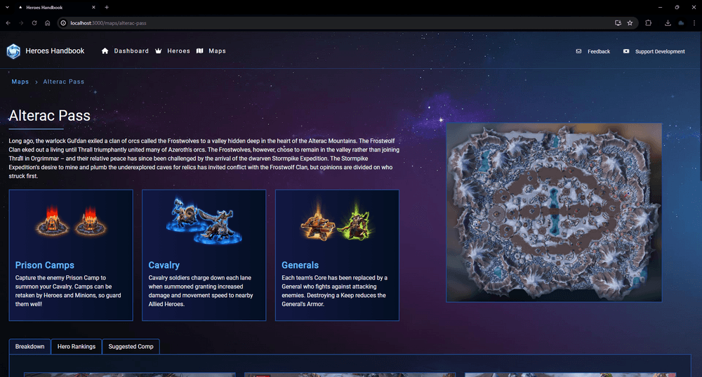The height and width of the screenshot is (377, 702).
Task: Switch to the Suggested Comp tab
Action: pos(131,347)
